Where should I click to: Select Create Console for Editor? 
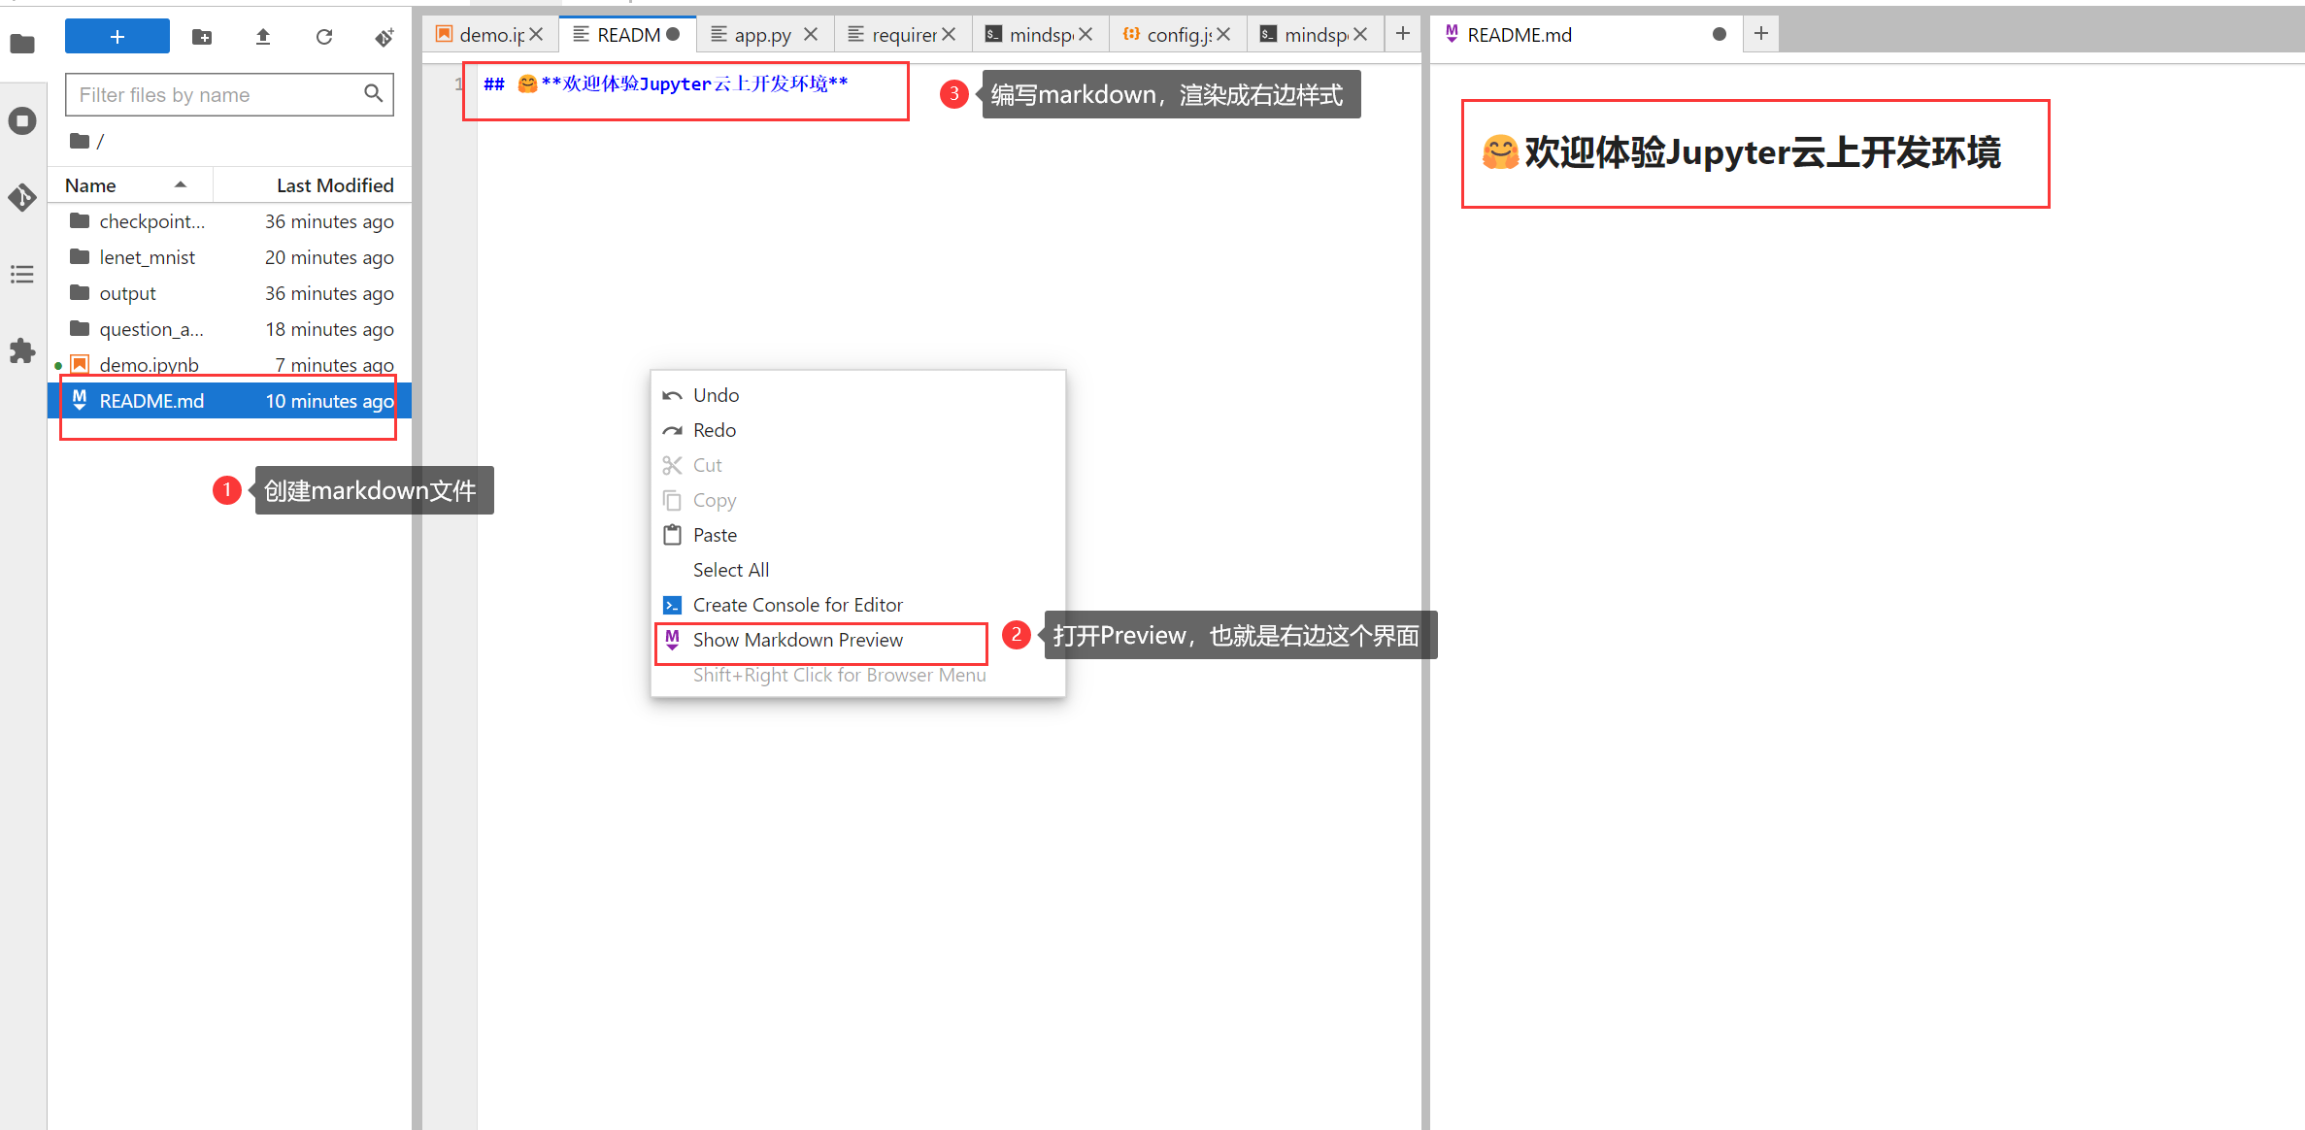coord(797,604)
